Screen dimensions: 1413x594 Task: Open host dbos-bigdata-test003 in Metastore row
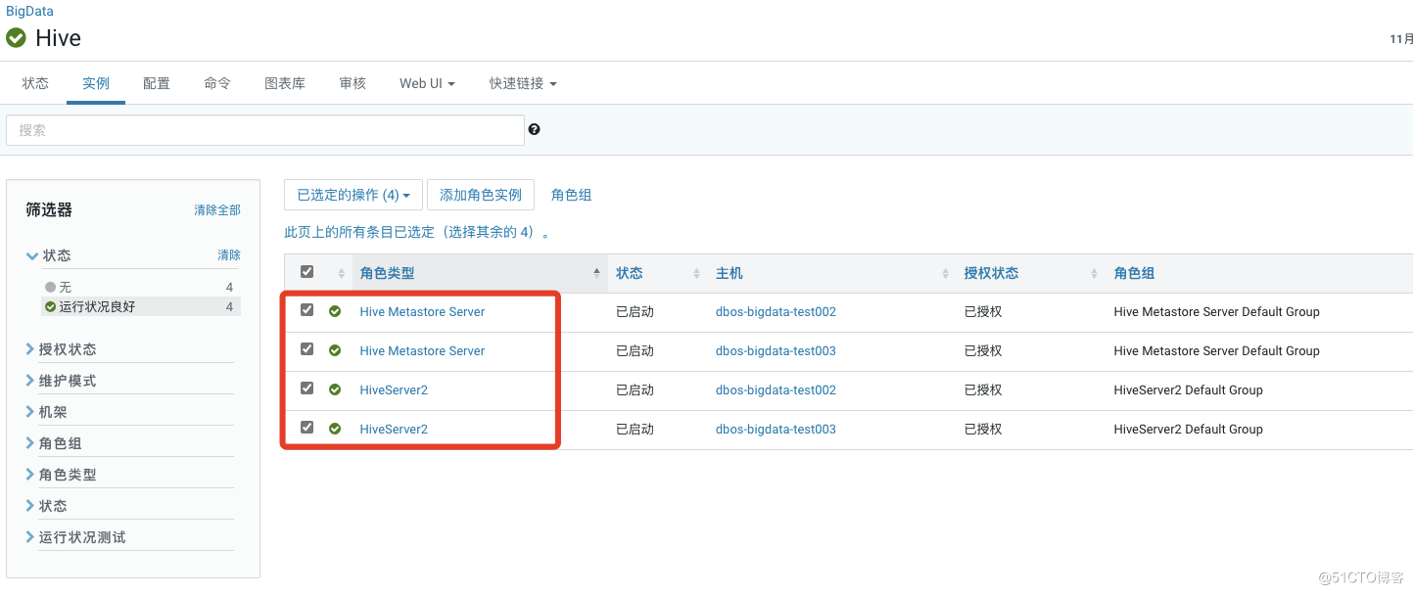click(776, 350)
